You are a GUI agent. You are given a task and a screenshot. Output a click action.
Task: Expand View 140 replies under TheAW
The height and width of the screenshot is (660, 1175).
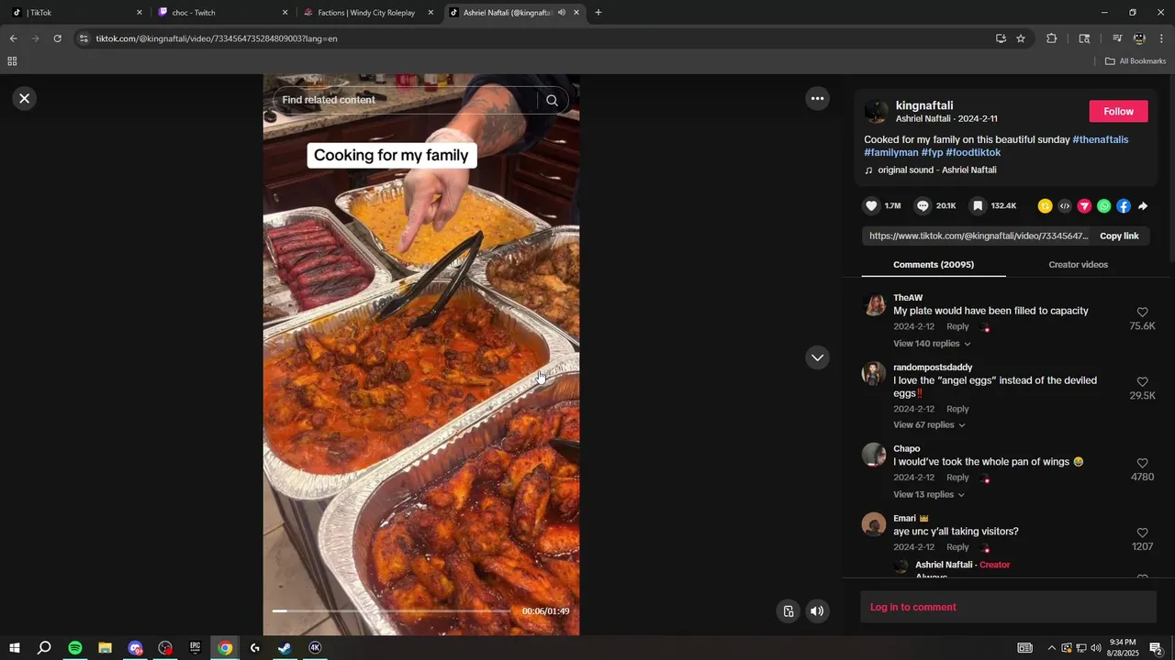click(x=932, y=344)
